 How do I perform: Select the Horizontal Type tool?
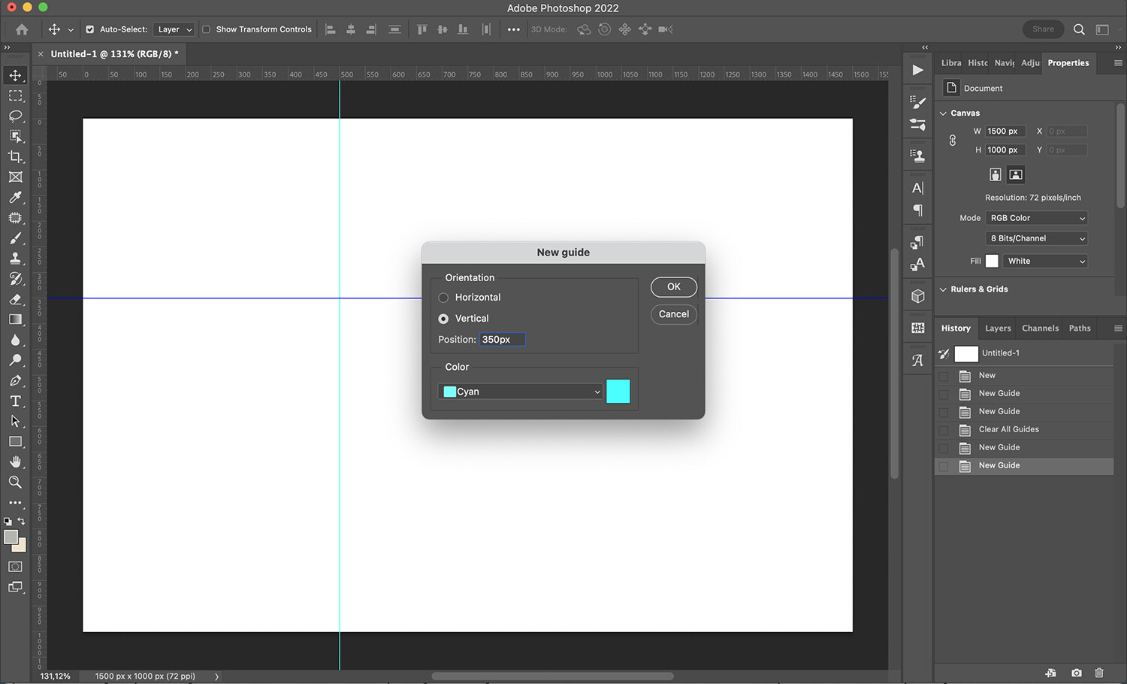tap(15, 401)
